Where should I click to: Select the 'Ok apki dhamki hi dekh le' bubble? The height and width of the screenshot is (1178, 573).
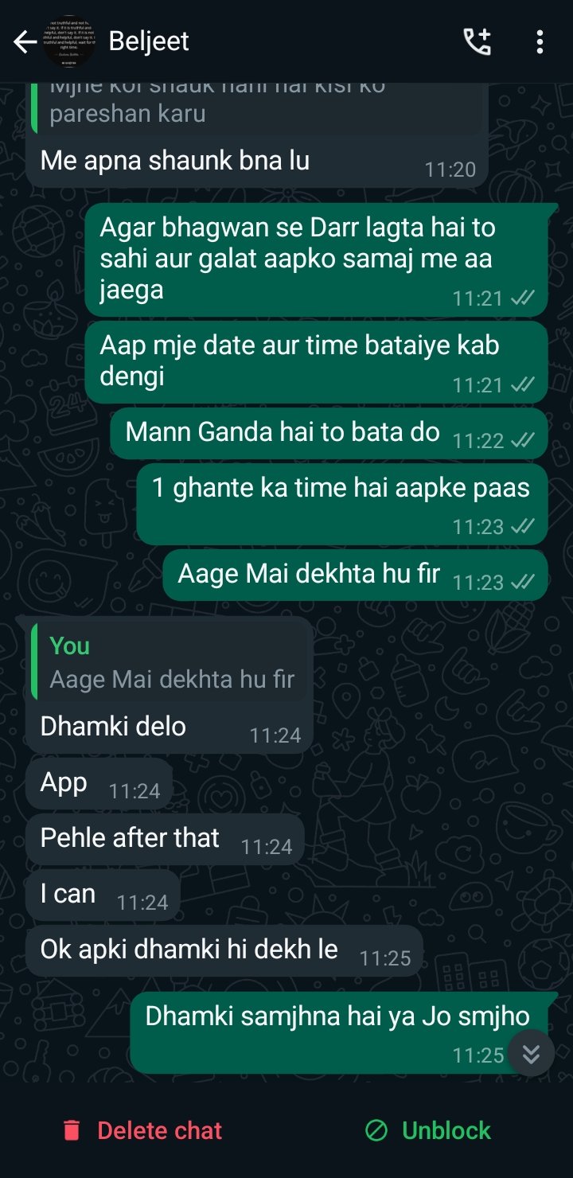(224, 950)
